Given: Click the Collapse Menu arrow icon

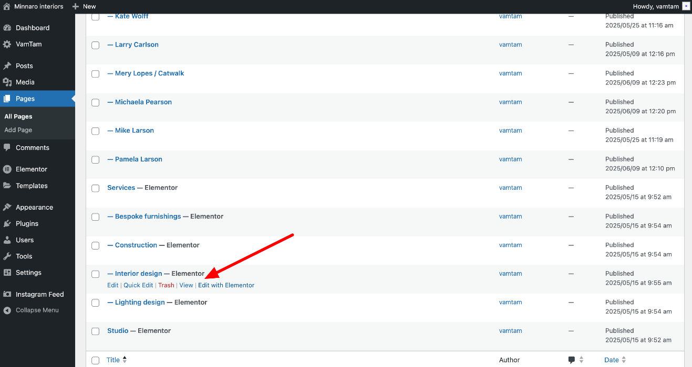Looking at the screenshot, I should 7,310.
